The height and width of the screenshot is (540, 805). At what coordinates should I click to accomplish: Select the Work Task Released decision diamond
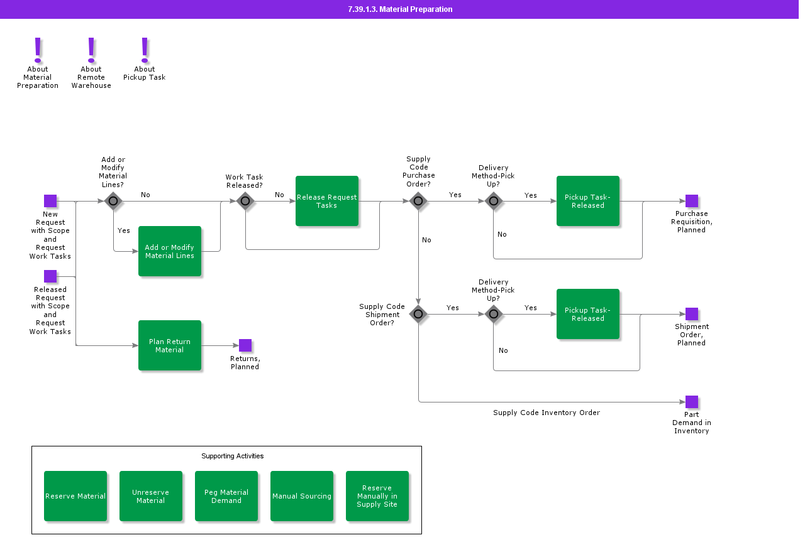pos(245,201)
